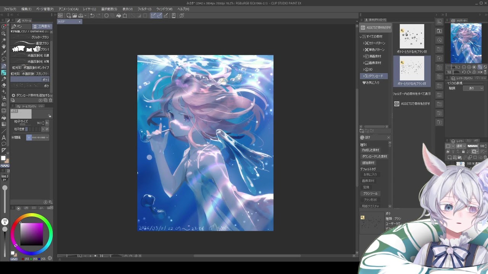The image size is (488, 274).
Task: Open CLIP STUDIO launcher icon in command bar
Action: 60,16
